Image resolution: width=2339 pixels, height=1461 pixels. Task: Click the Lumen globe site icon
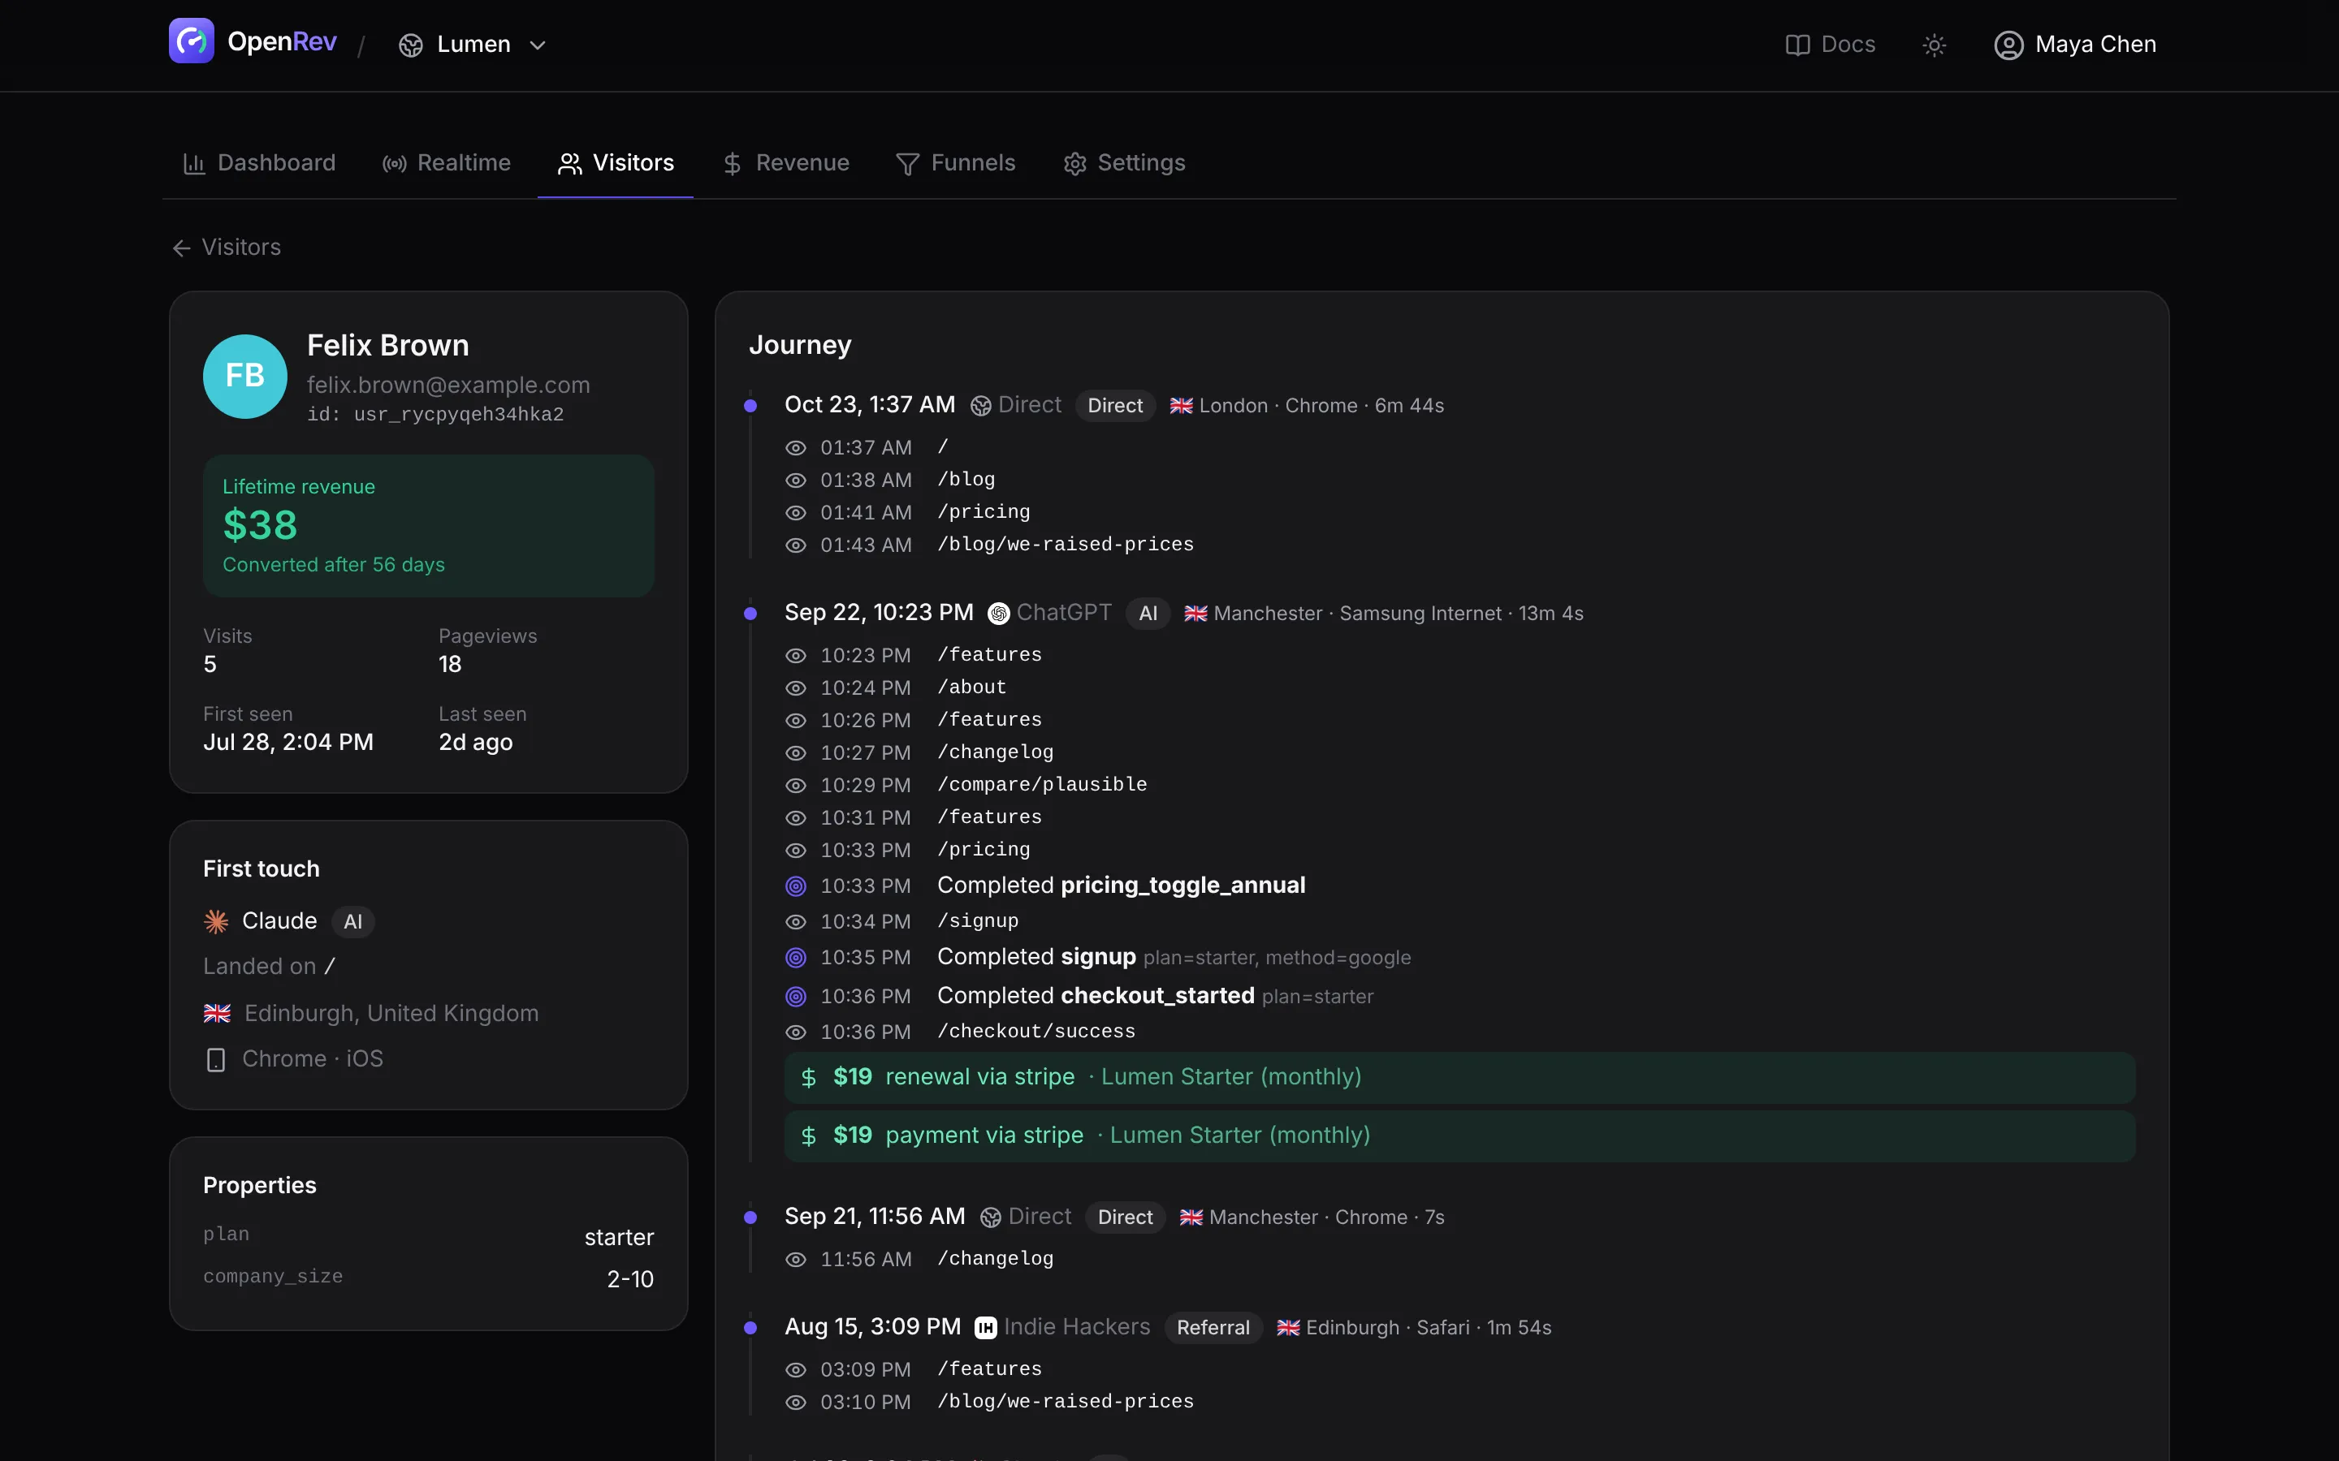[411, 45]
